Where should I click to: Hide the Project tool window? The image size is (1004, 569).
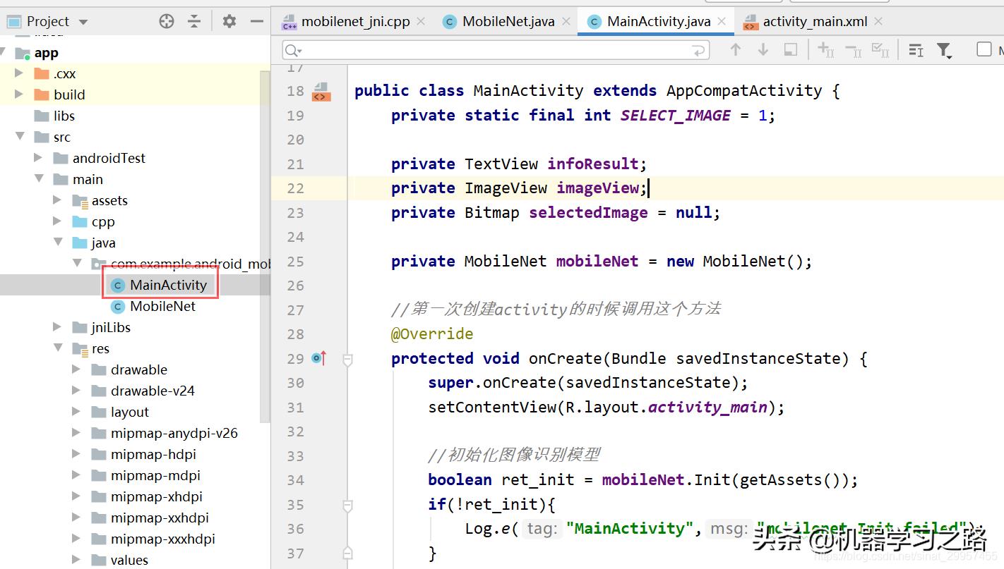(x=257, y=21)
